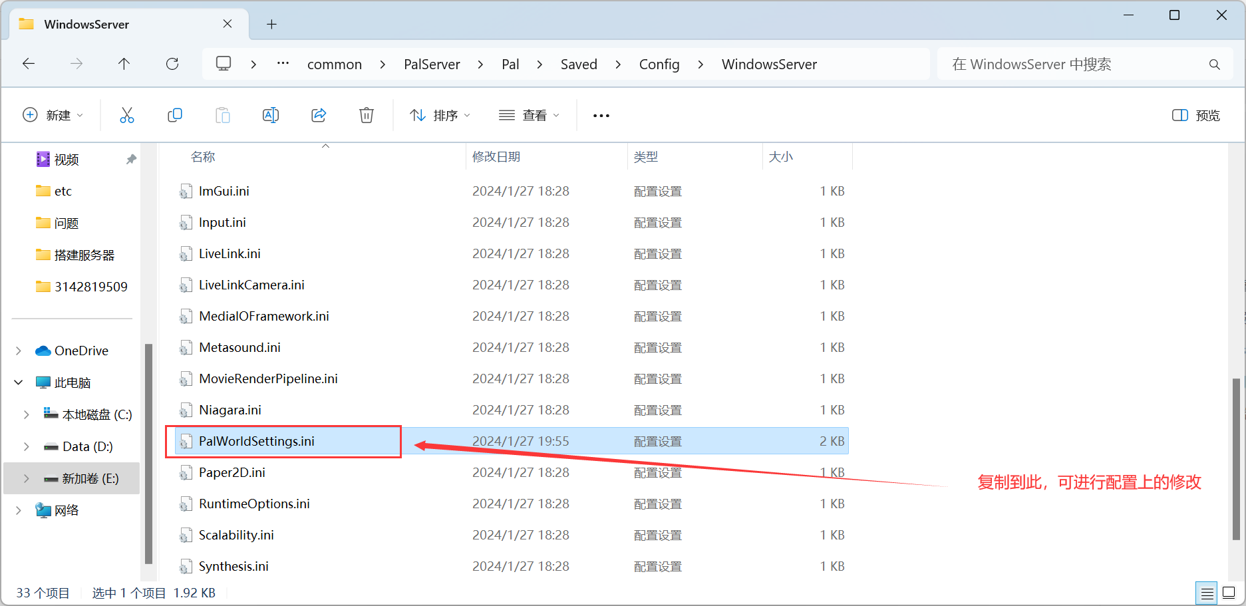The width and height of the screenshot is (1246, 606).
Task: Click the Delete trash icon
Action: coord(367,115)
